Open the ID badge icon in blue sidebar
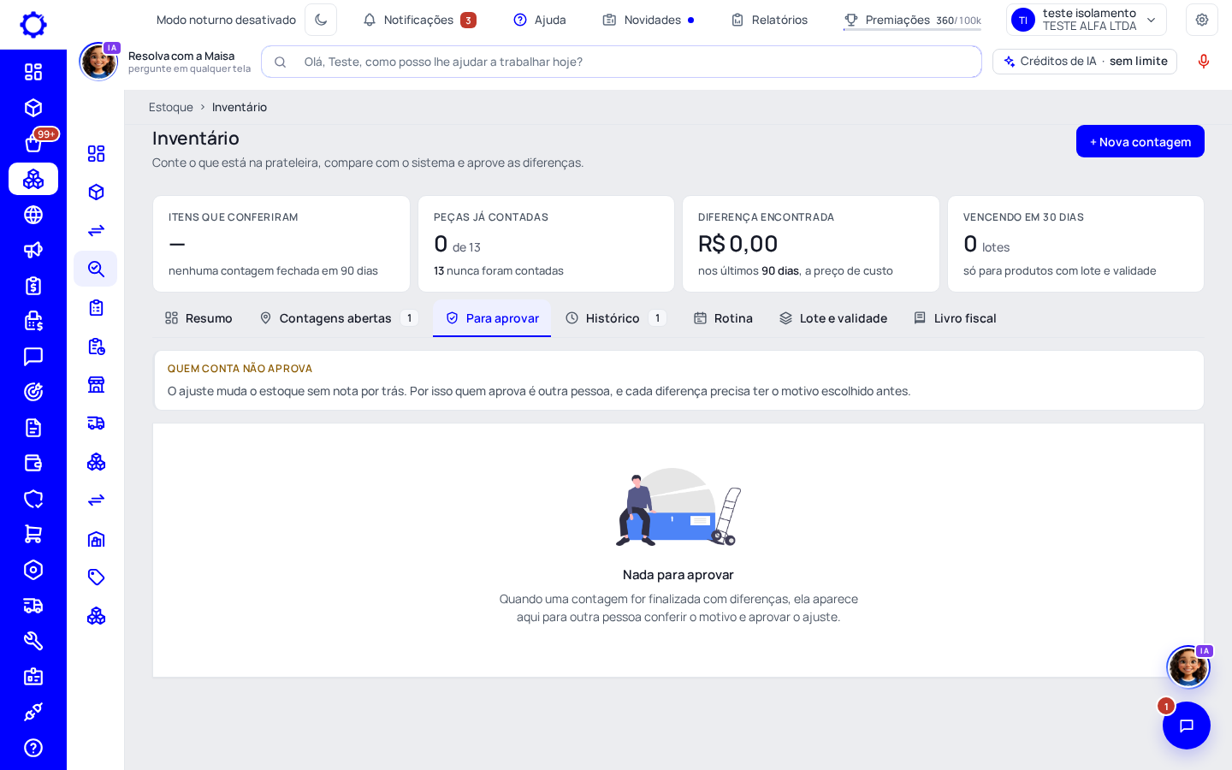The width and height of the screenshot is (1232, 770). 33,677
